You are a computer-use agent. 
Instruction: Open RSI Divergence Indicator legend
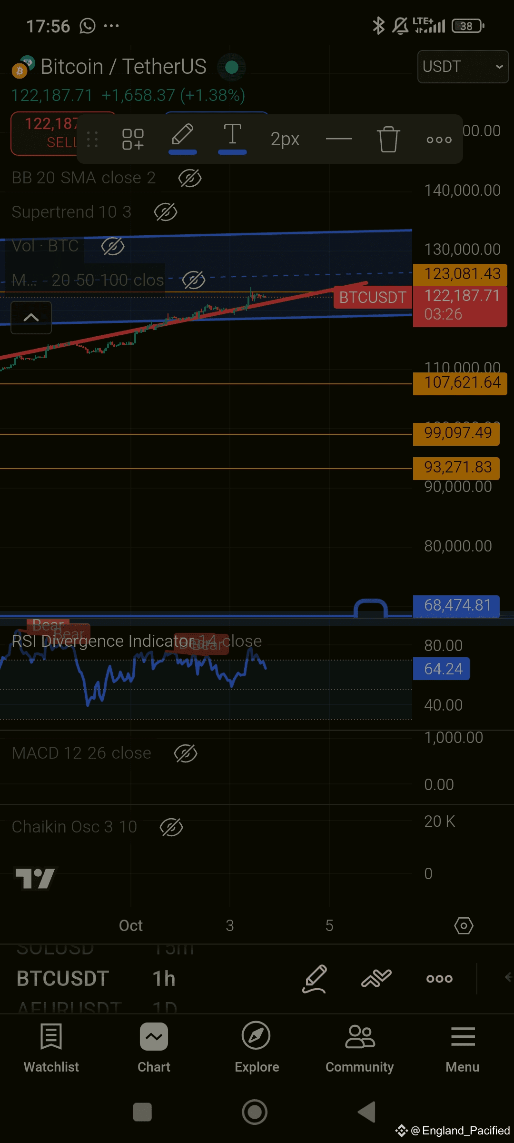[137, 641]
